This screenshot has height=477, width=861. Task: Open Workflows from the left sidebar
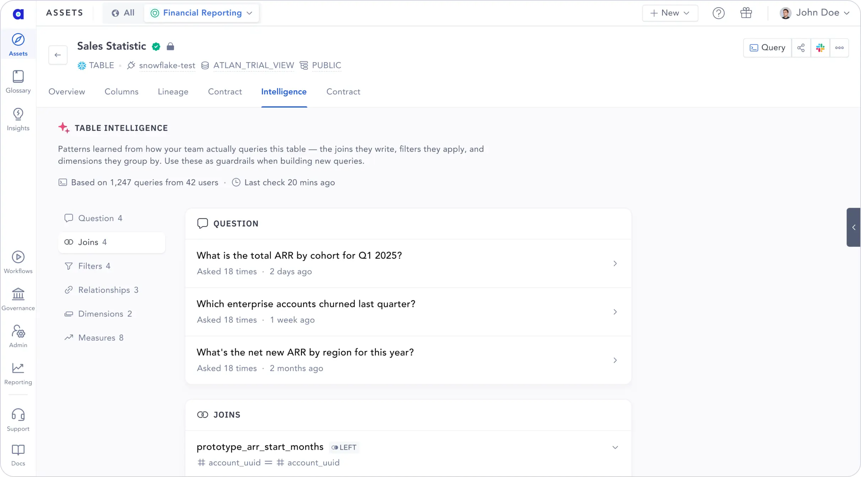[x=18, y=262]
